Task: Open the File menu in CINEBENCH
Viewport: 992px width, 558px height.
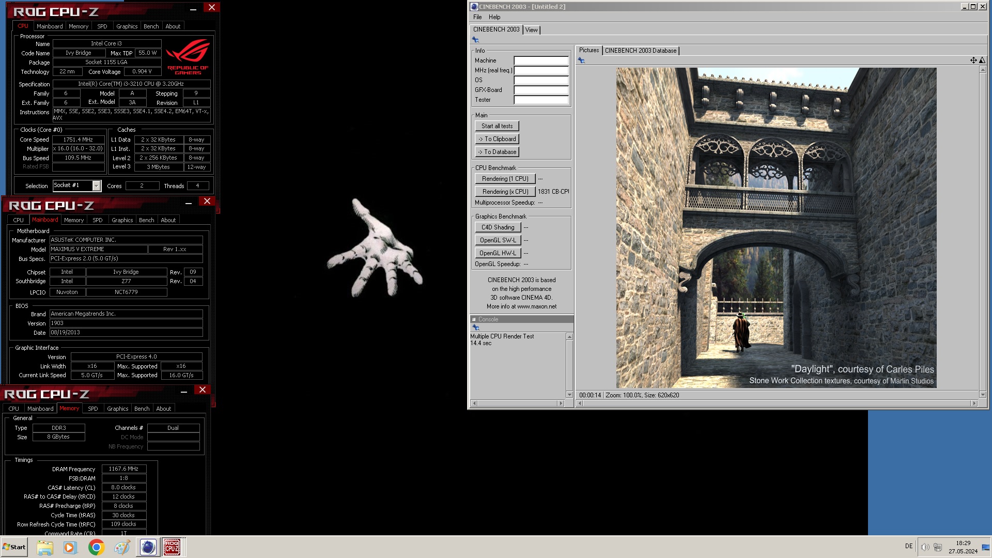Action: pyautogui.click(x=477, y=17)
